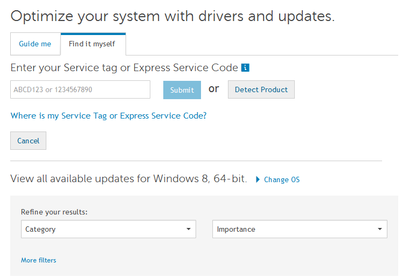Click the Enter your Service tag label

click(124, 68)
